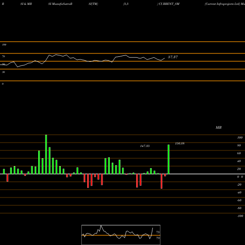
Task: Click the SI & MR header text
Action: tap(26, 4)
